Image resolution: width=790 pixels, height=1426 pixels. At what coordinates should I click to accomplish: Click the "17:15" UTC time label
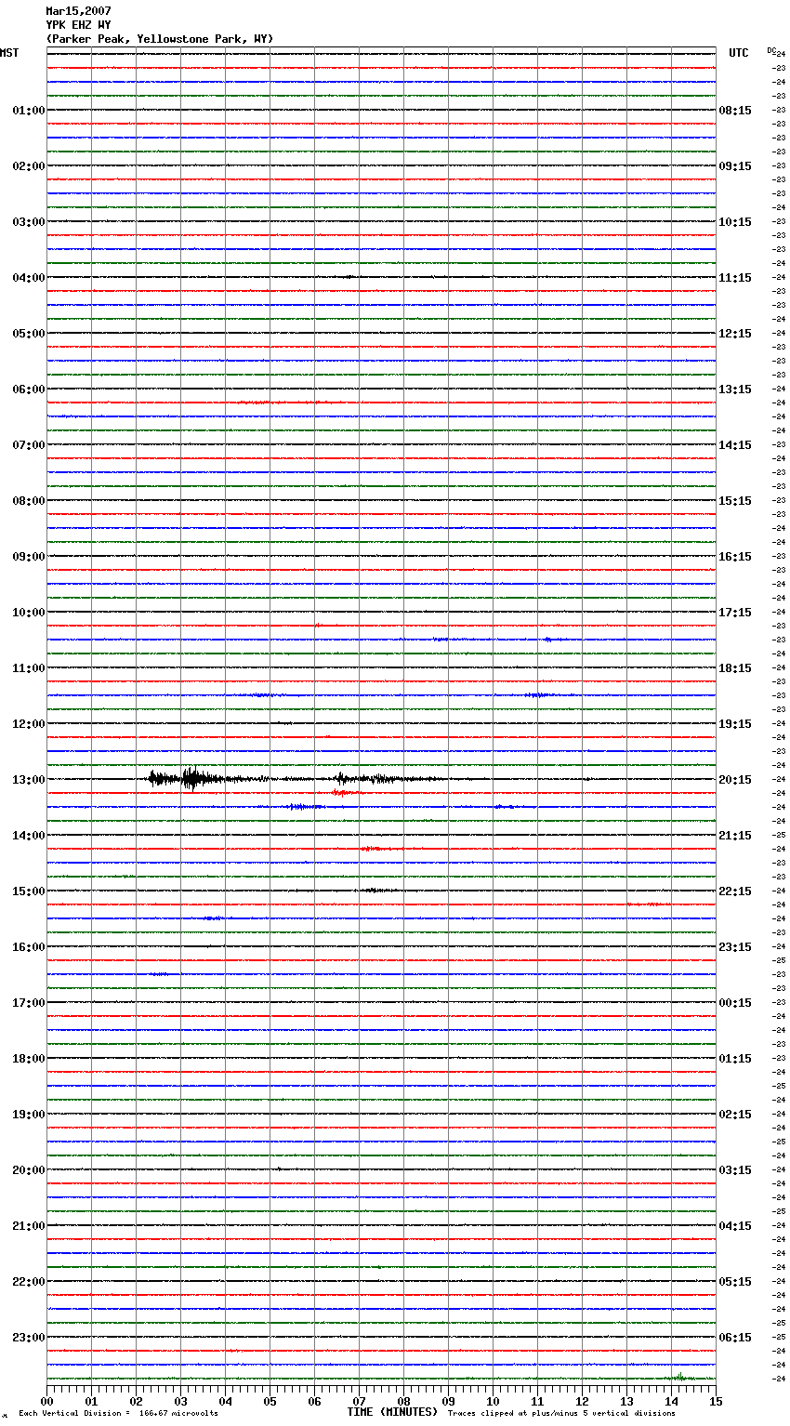point(735,613)
